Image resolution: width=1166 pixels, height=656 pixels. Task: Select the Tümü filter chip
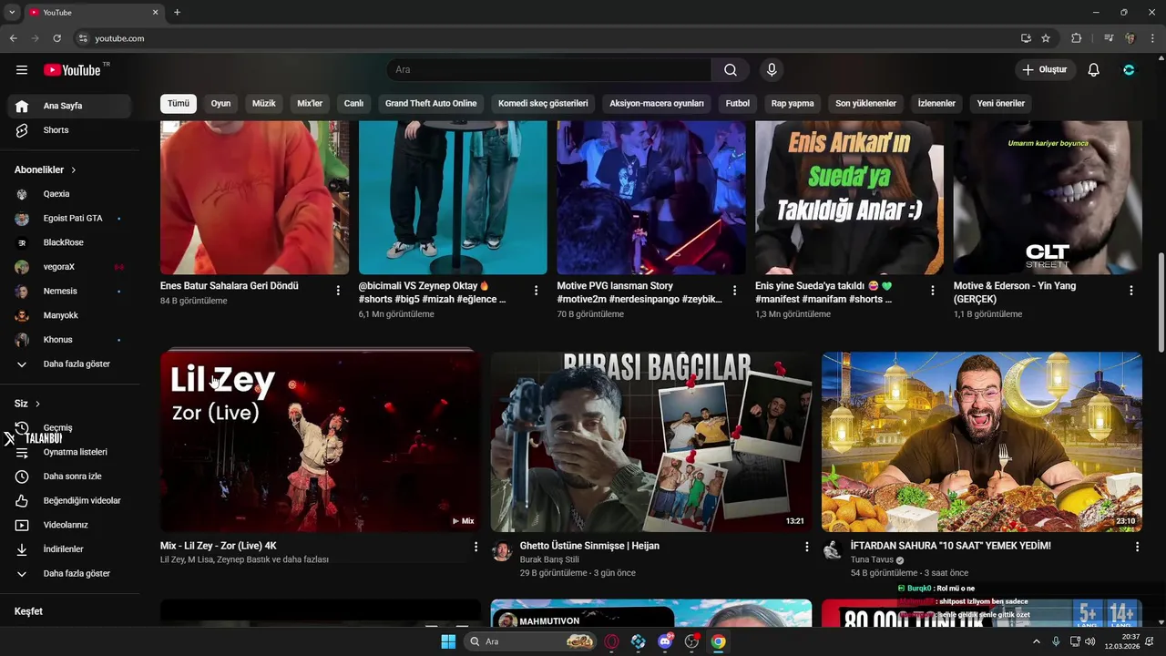(179, 104)
